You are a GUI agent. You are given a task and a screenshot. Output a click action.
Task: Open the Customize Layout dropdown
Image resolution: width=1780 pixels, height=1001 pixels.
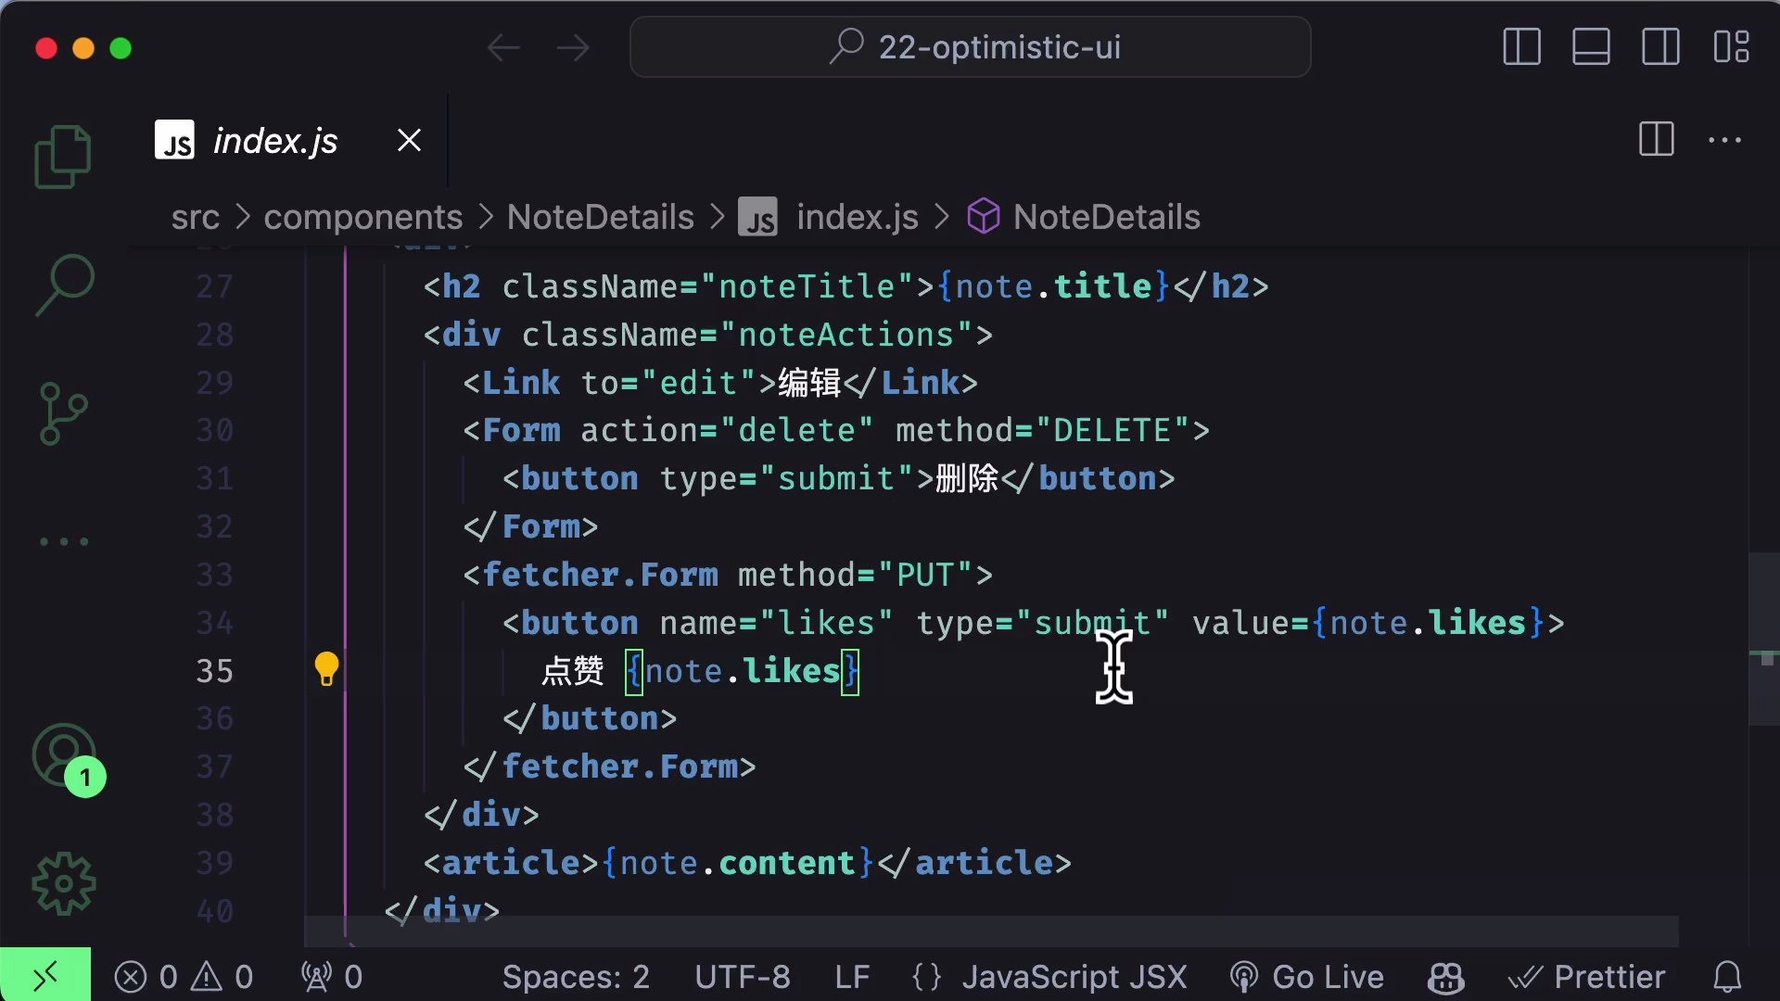pyautogui.click(x=1730, y=46)
